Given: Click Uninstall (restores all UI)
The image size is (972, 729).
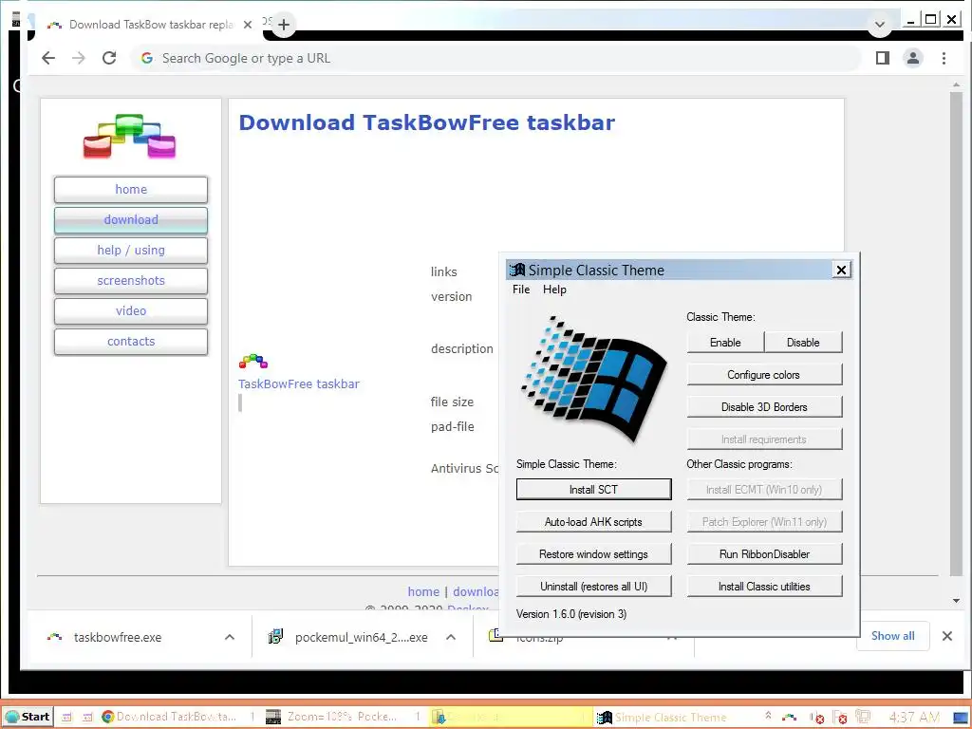Looking at the screenshot, I should tap(594, 587).
